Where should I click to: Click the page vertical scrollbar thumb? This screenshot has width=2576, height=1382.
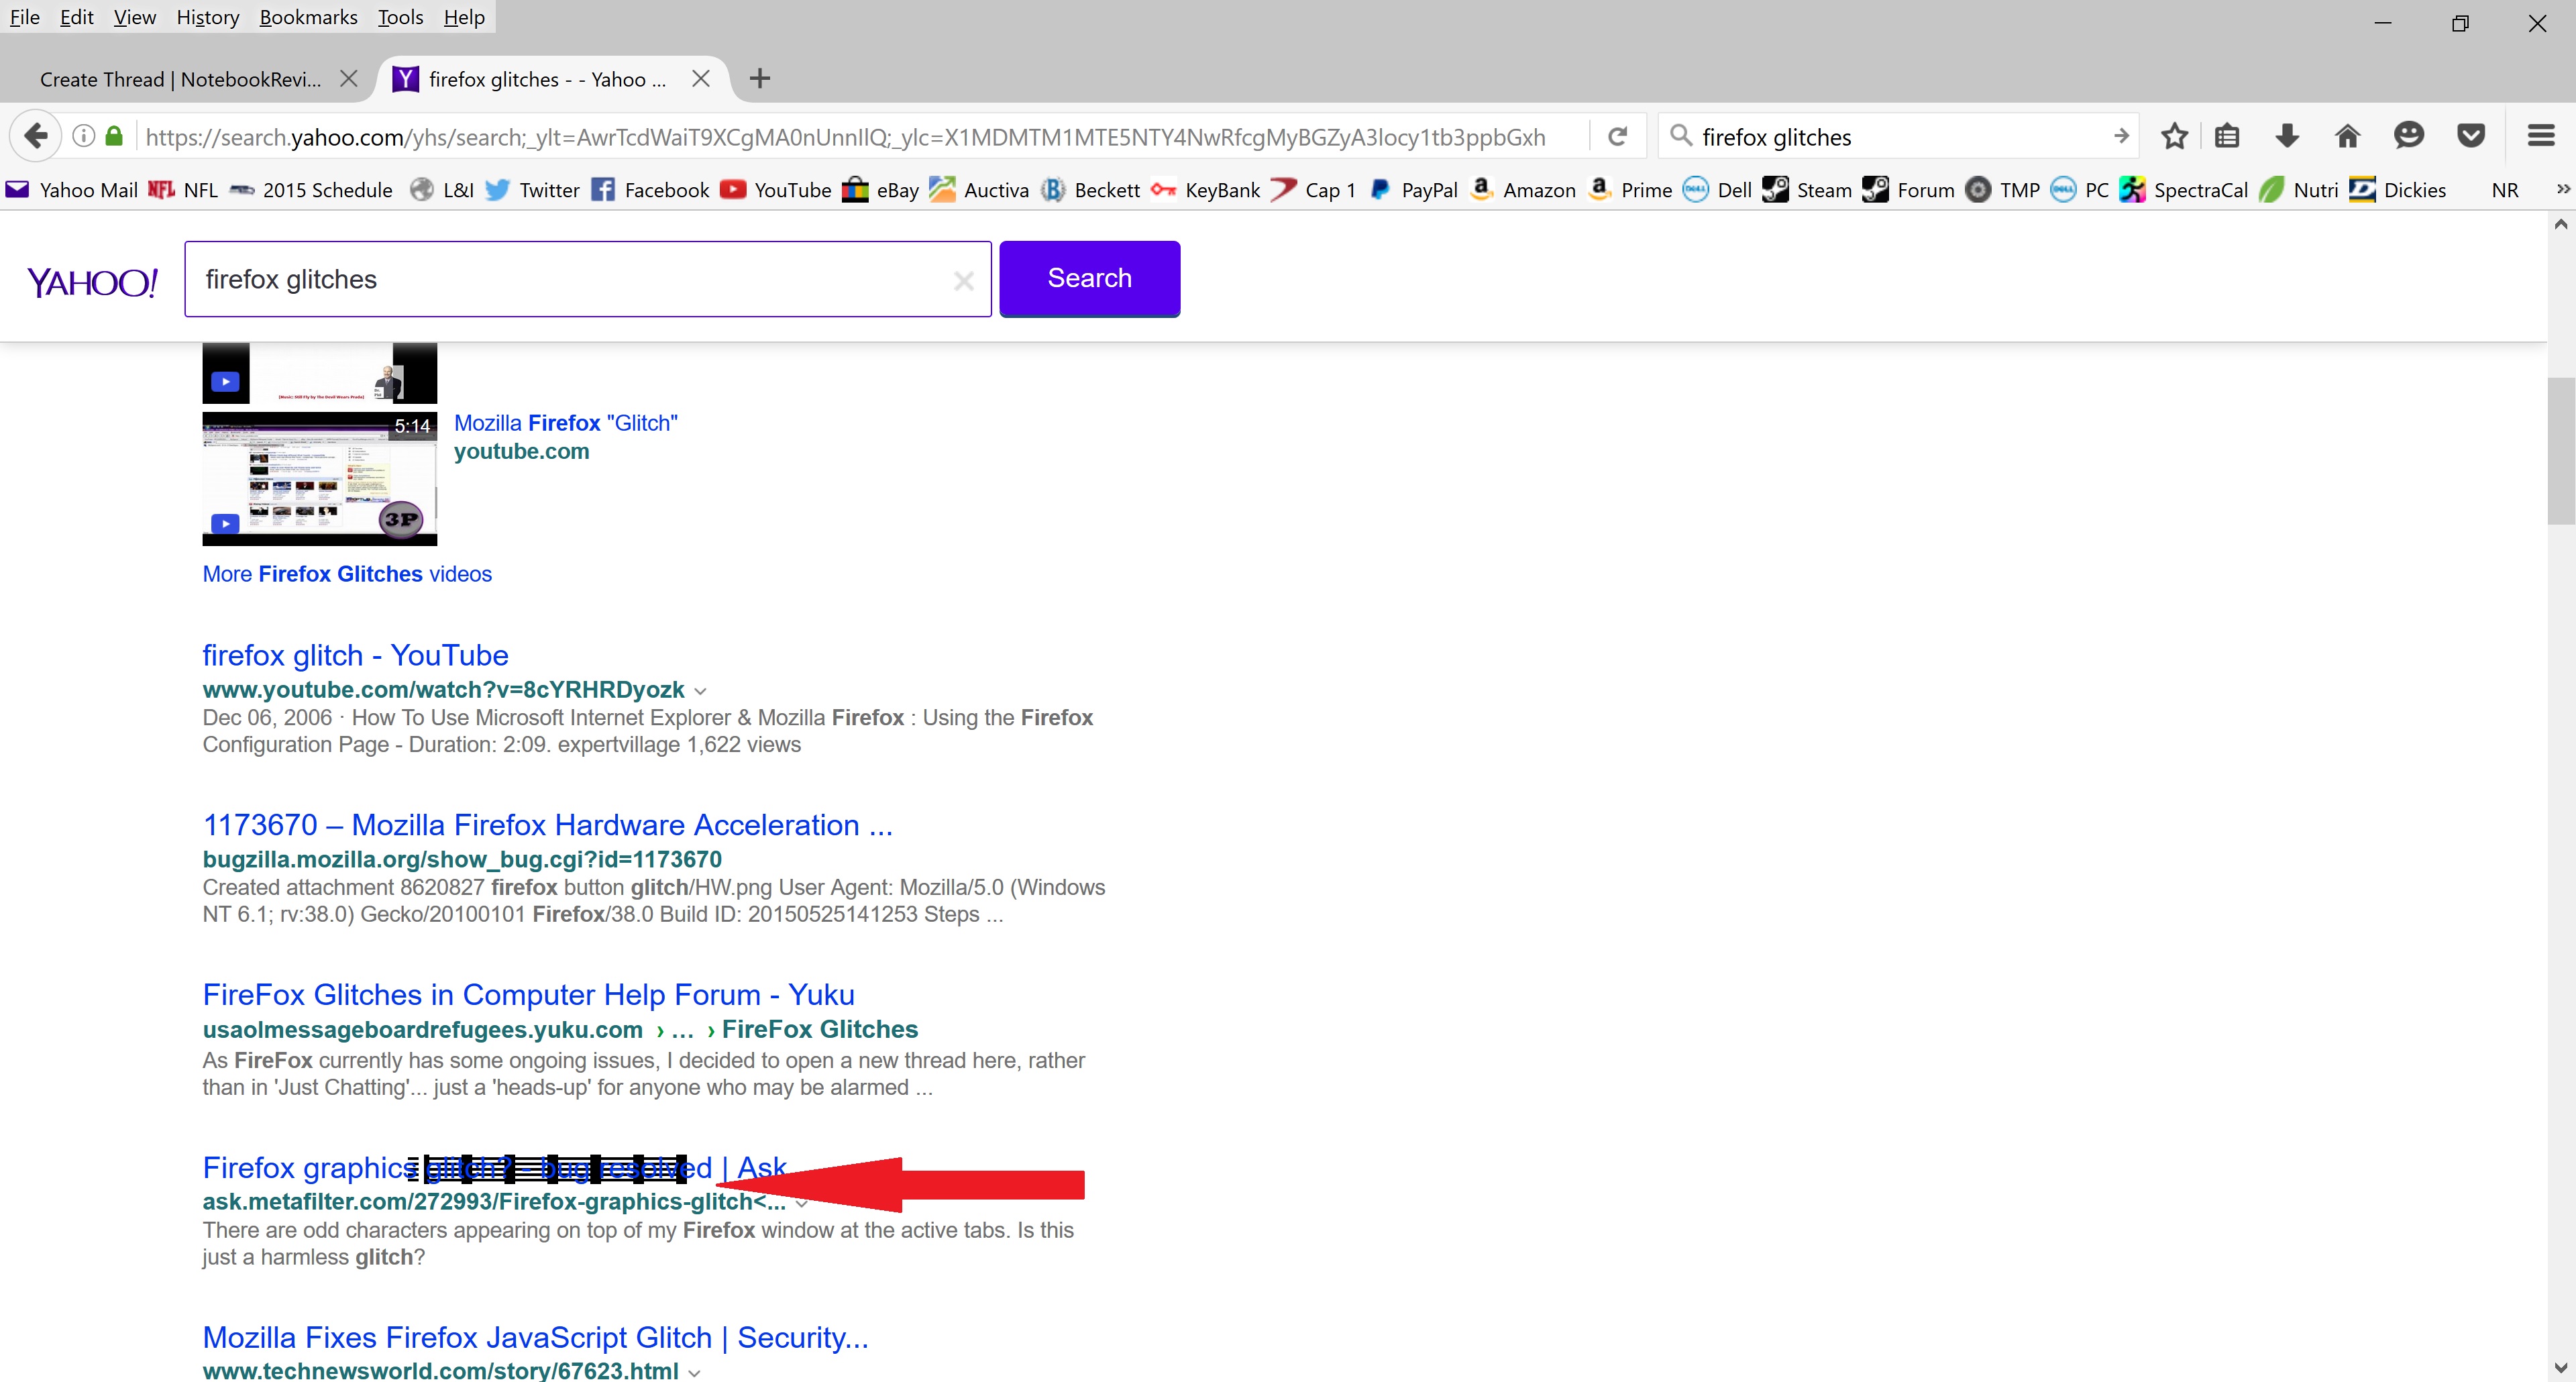tap(2561, 450)
